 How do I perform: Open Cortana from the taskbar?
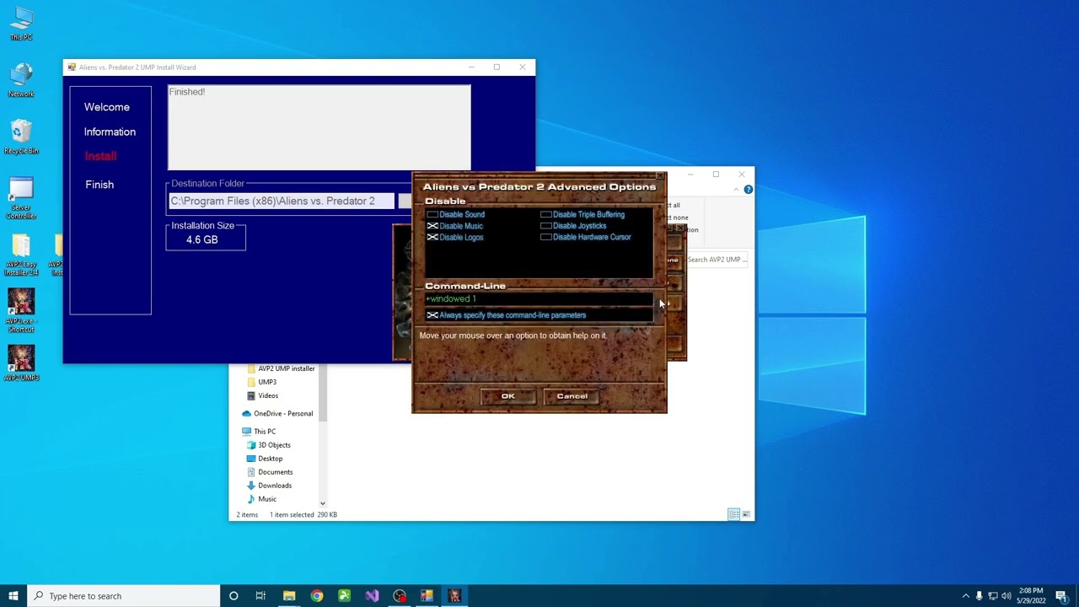coord(234,596)
